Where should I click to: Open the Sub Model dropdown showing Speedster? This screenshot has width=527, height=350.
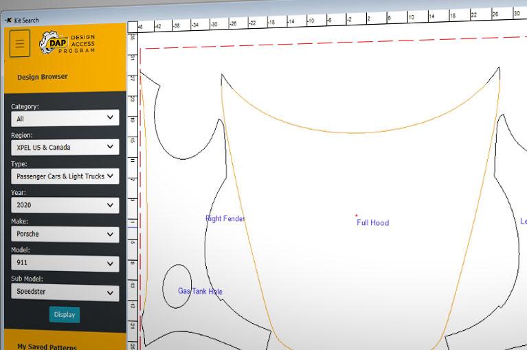coord(65,292)
